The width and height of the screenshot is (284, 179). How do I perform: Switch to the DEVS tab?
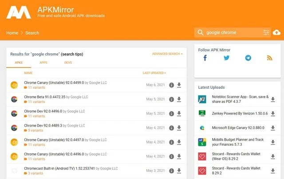(x=68, y=63)
